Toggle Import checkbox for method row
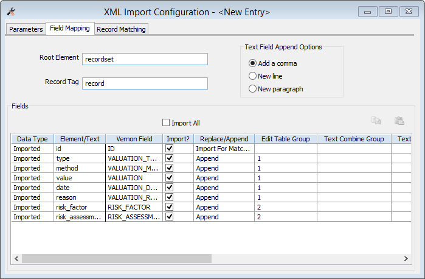 pos(170,168)
